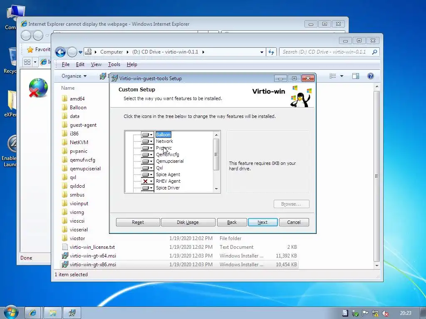Viewport: 426px width, 319px height.
Task: Click search magnifier icon in Explorer
Action: (375, 52)
